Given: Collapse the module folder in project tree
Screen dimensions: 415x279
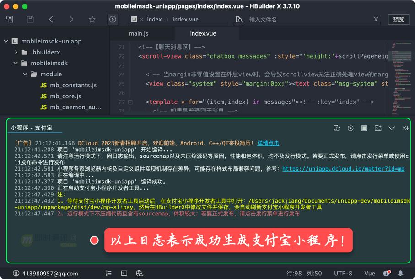Looking at the screenshot, I should (25, 74).
